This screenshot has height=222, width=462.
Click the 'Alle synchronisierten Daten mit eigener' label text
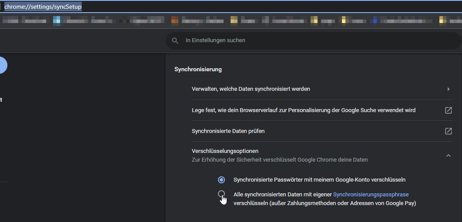(282, 195)
